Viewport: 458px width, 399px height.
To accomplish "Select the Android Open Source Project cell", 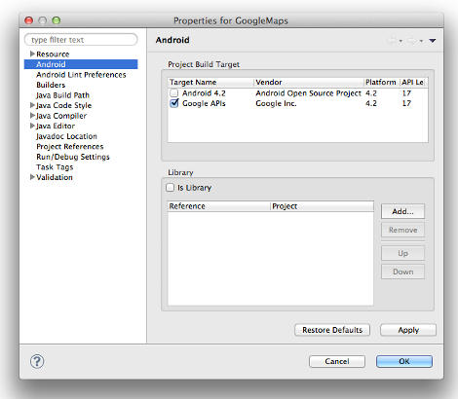I will [308, 93].
